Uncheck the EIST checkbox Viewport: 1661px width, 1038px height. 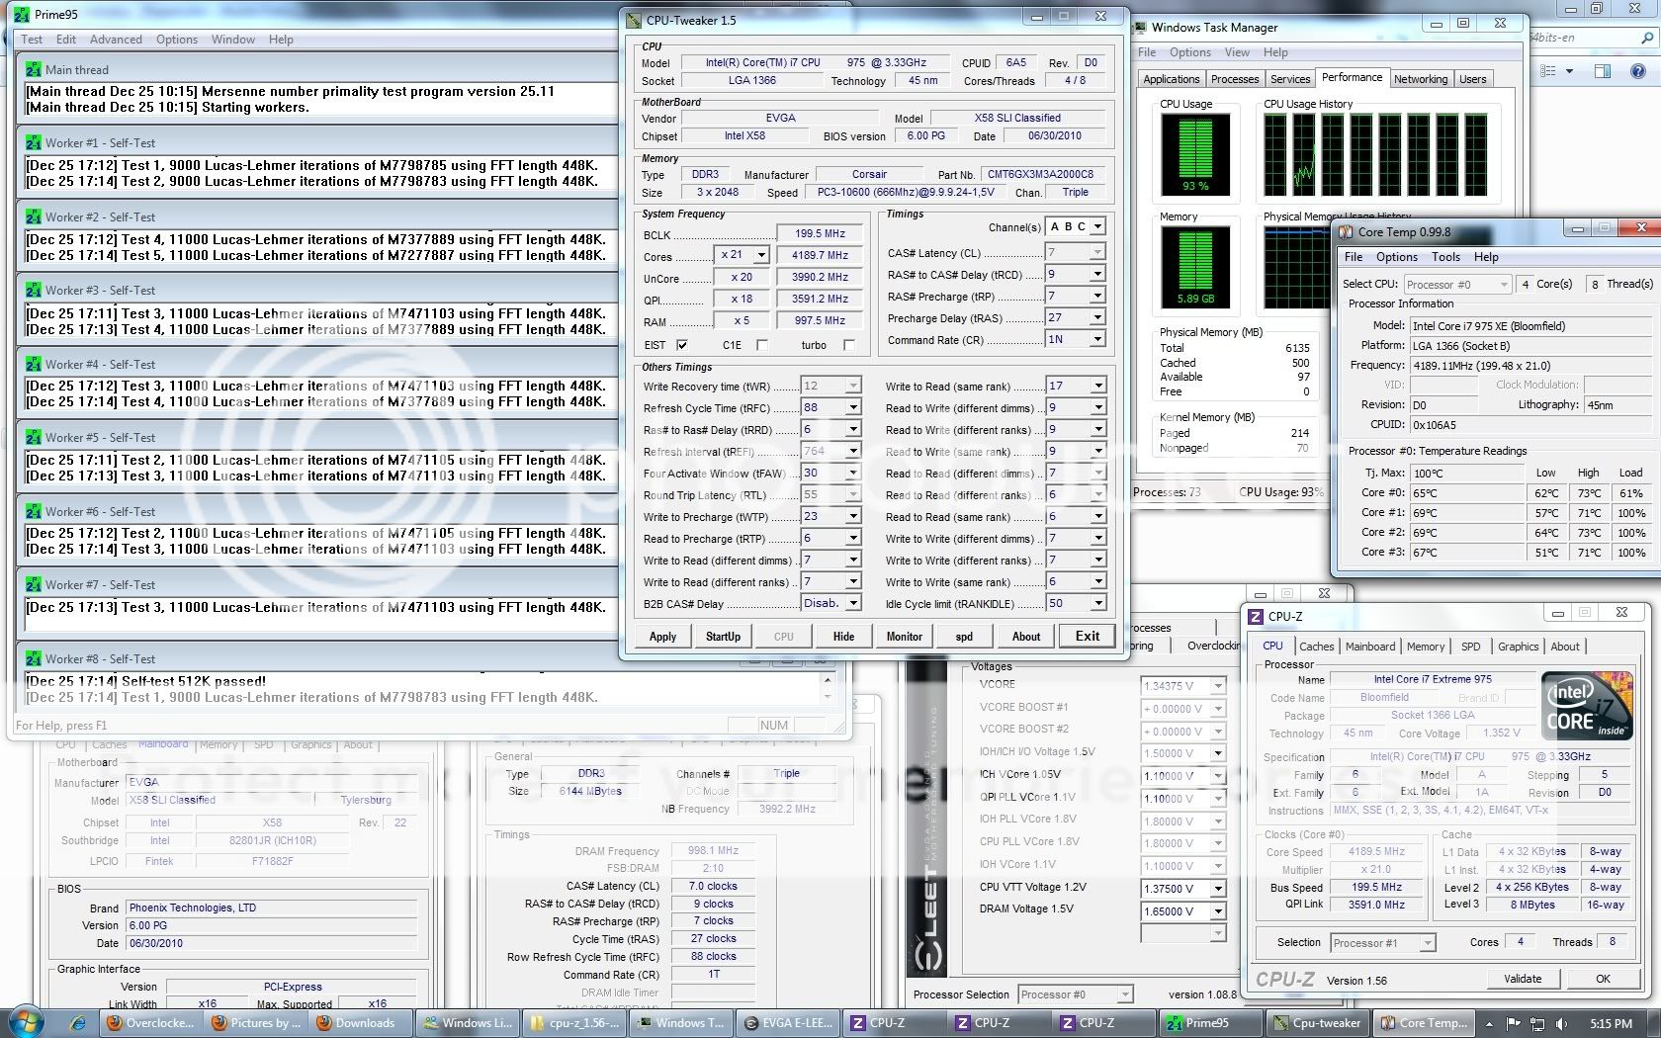(681, 345)
